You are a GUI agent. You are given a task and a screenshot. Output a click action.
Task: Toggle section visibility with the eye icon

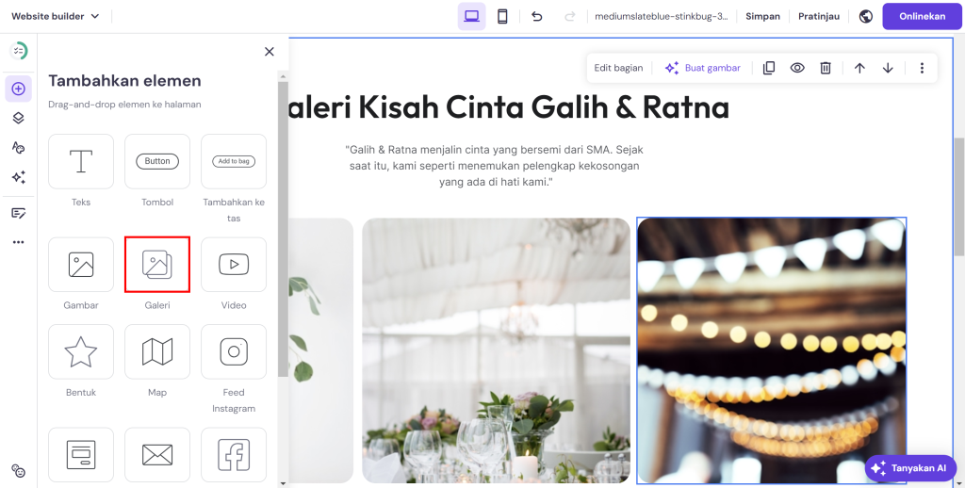(797, 68)
